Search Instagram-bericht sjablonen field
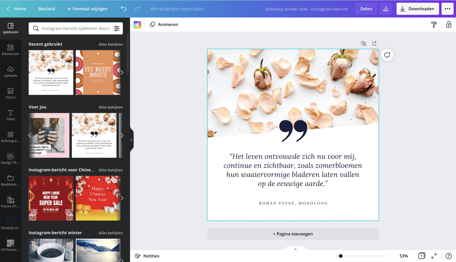Image resolution: width=456 pixels, height=262 pixels. [76, 28]
